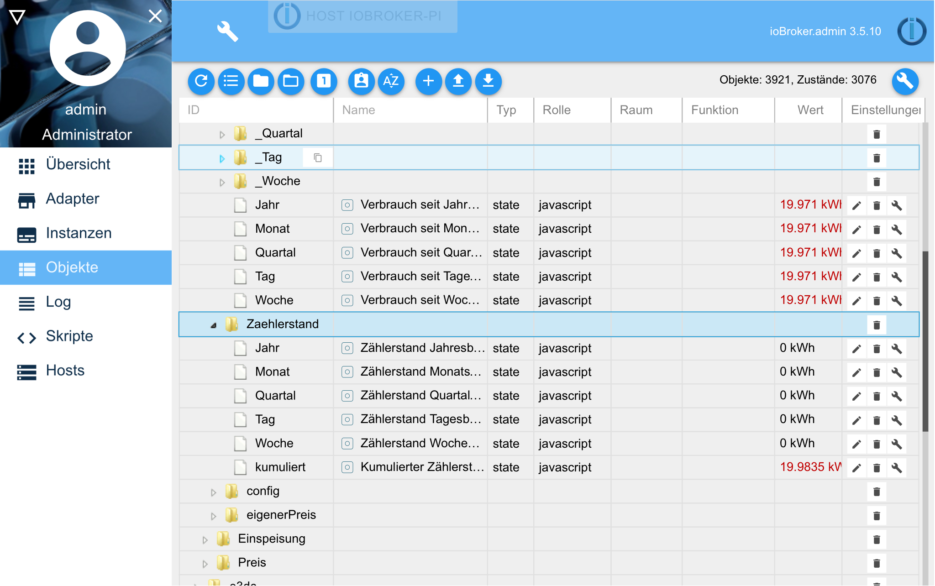Edit the Zählerstand Tagesbeginn object
The height and width of the screenshot is (586, 935).
(x=857, y=420)
